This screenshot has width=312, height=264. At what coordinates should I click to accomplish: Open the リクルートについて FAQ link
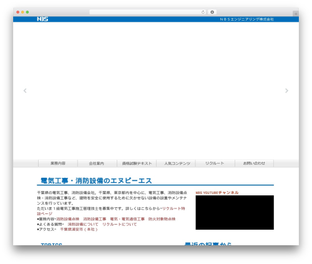(120, 224)
